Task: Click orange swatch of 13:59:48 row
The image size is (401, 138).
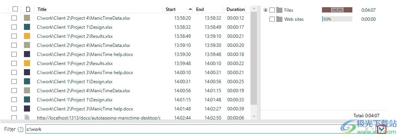Action: pos(27,63)
